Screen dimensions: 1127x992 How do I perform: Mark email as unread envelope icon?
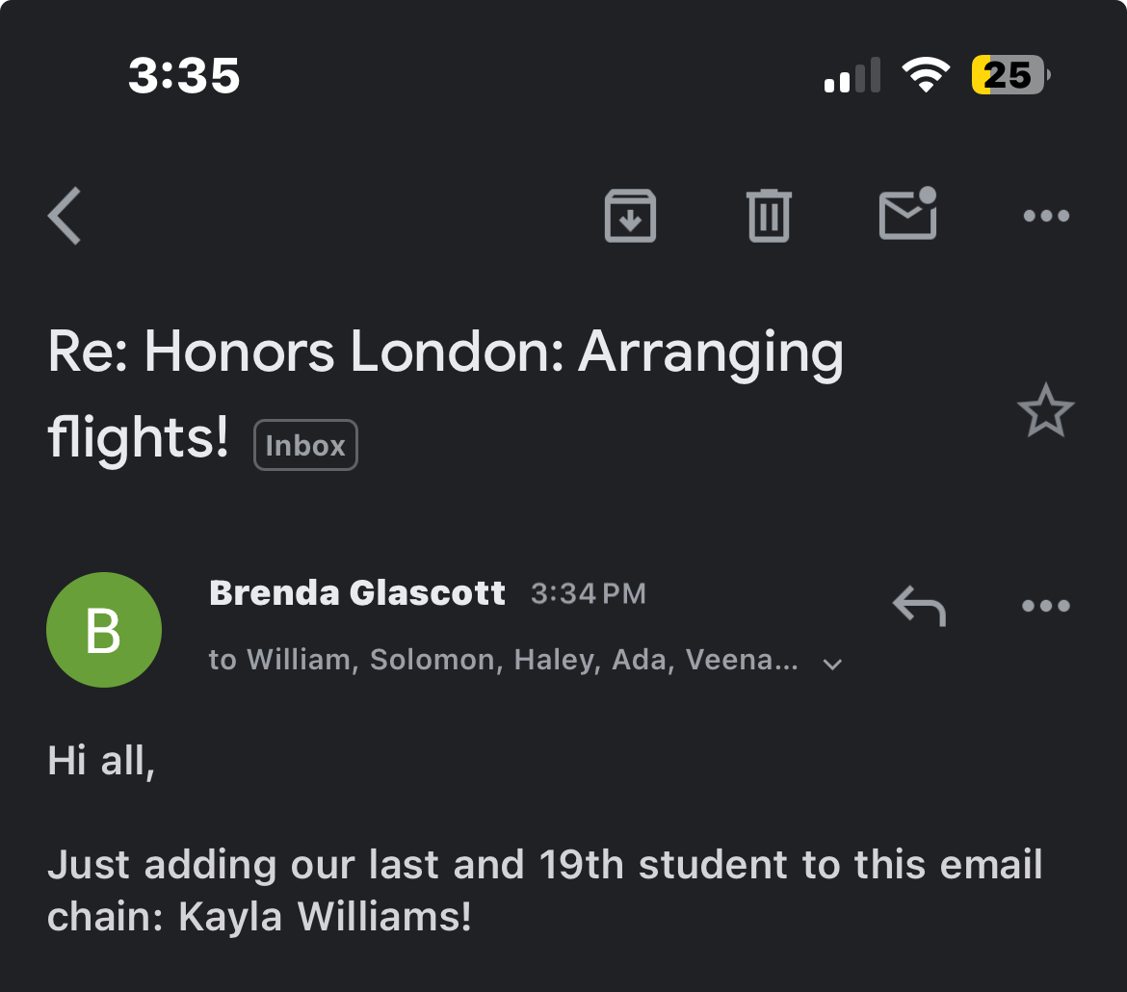907,214
